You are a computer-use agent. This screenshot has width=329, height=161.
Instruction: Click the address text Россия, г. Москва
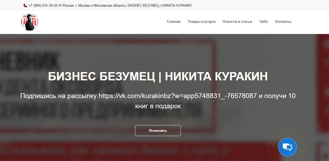(x=76, y=6)
